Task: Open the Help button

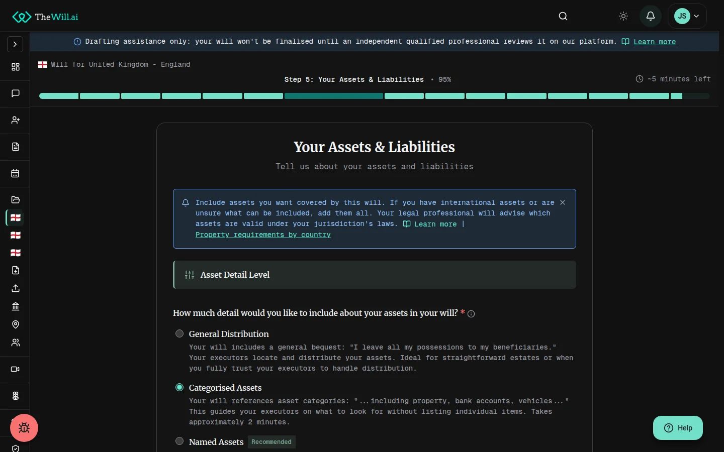Action: tap(678, 428)
